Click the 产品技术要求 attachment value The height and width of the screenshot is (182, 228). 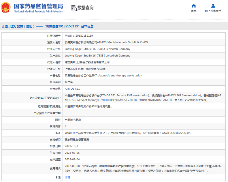[x=73, y=120]
